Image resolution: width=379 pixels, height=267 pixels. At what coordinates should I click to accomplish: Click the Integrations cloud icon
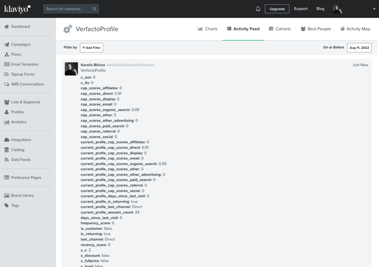pyautogui.click(x=7, y=140)
